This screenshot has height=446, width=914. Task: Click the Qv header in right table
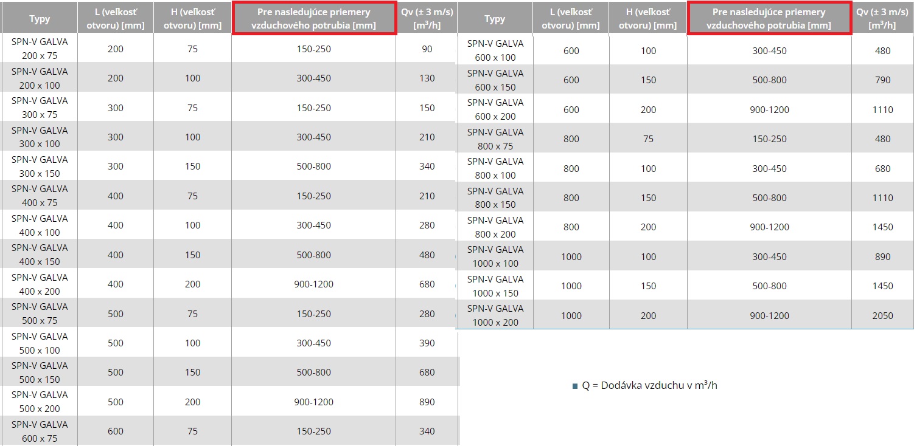coord(882,19)
